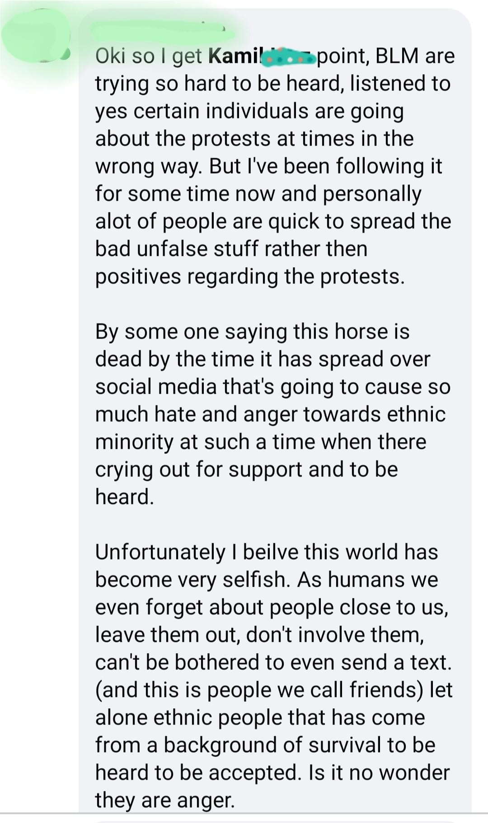Tap the single word line 'heard.'
Viewport: 488px width, 823px height.
pos(125,497)
